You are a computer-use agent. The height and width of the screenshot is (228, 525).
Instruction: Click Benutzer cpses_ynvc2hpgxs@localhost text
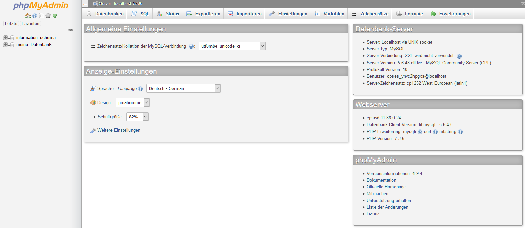point(406,76)
